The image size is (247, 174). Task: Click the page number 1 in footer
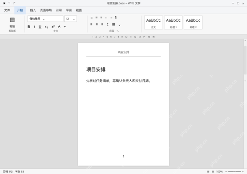click(123, 156)
